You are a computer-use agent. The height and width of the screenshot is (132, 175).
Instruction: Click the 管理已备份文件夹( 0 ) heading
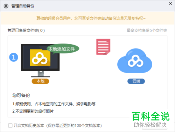click(26, 31)
